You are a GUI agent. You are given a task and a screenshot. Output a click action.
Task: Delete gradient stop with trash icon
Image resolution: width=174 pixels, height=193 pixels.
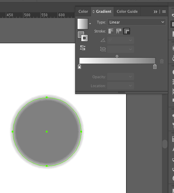[162, 61]
